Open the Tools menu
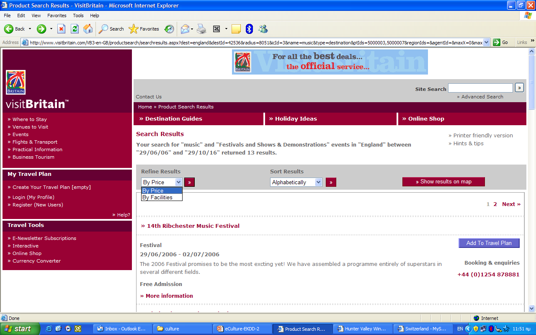 (78, 15)
